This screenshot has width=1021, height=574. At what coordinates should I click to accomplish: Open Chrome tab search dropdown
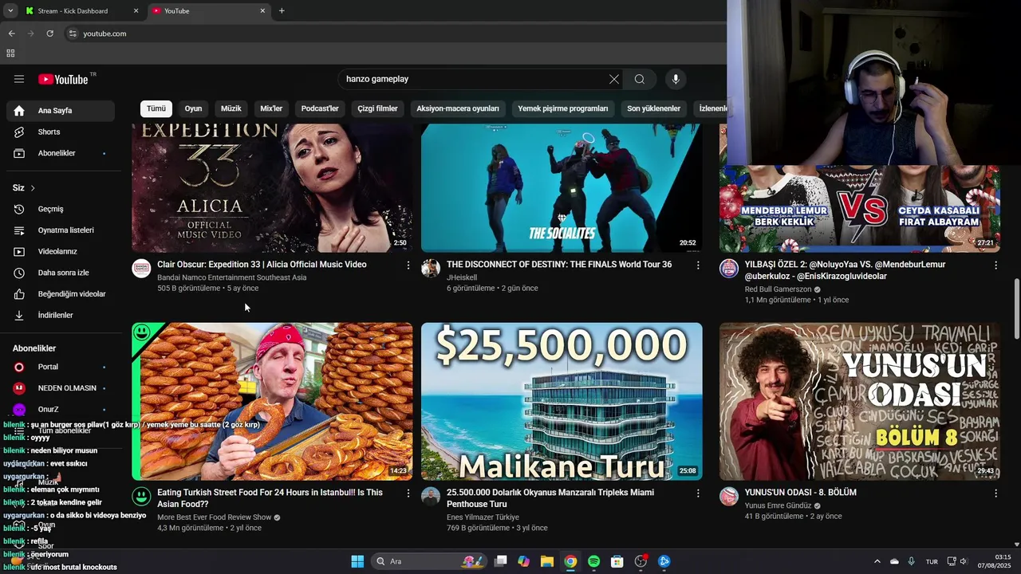tap(10, 10)
